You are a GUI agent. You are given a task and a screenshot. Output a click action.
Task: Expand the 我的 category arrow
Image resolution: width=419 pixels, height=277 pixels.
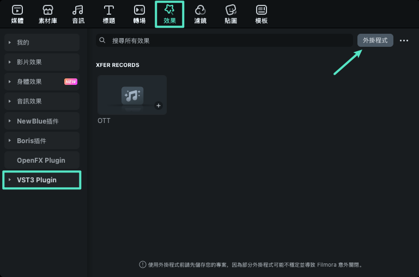10,42
